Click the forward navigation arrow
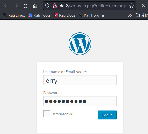 pos(16,6)
